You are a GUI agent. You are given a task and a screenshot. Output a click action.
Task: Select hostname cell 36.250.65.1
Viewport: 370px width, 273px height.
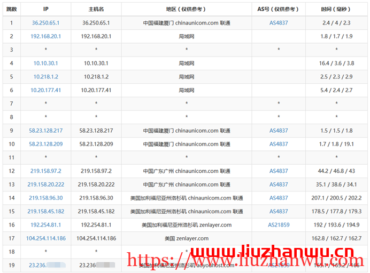coord(96,23)
